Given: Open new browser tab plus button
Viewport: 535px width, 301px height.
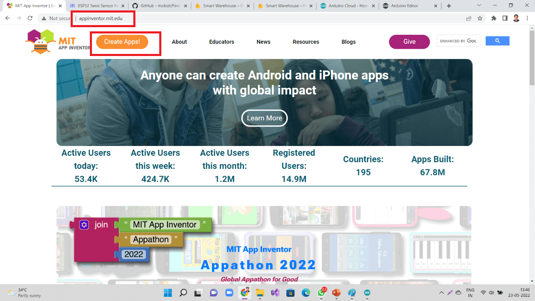Looking at the screenshot, I should click(x=449, y=6).
